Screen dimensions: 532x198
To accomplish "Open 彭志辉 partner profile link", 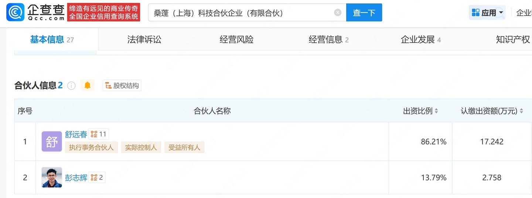I will (76, 178).
